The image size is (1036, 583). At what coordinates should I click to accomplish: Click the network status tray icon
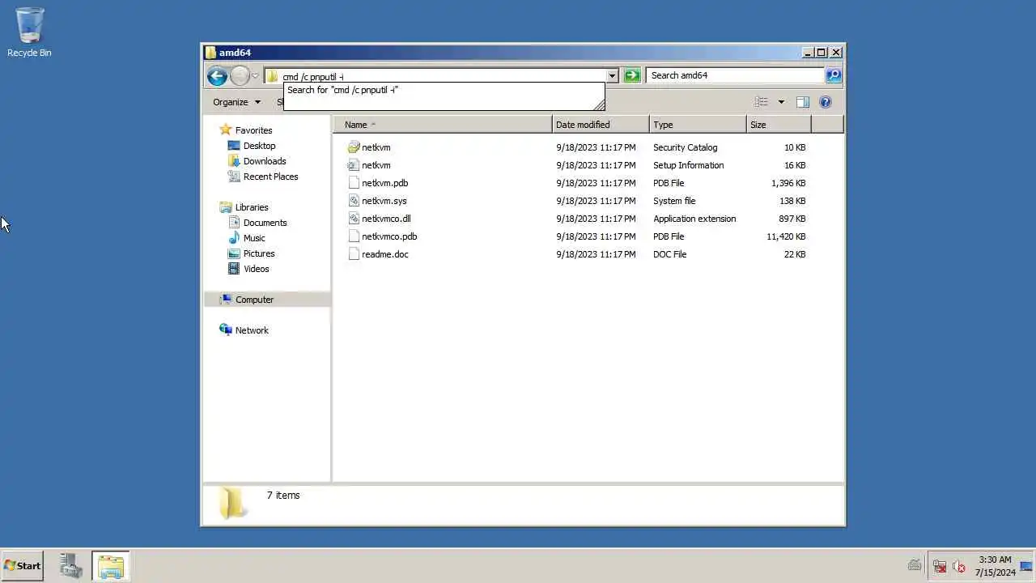940,566
